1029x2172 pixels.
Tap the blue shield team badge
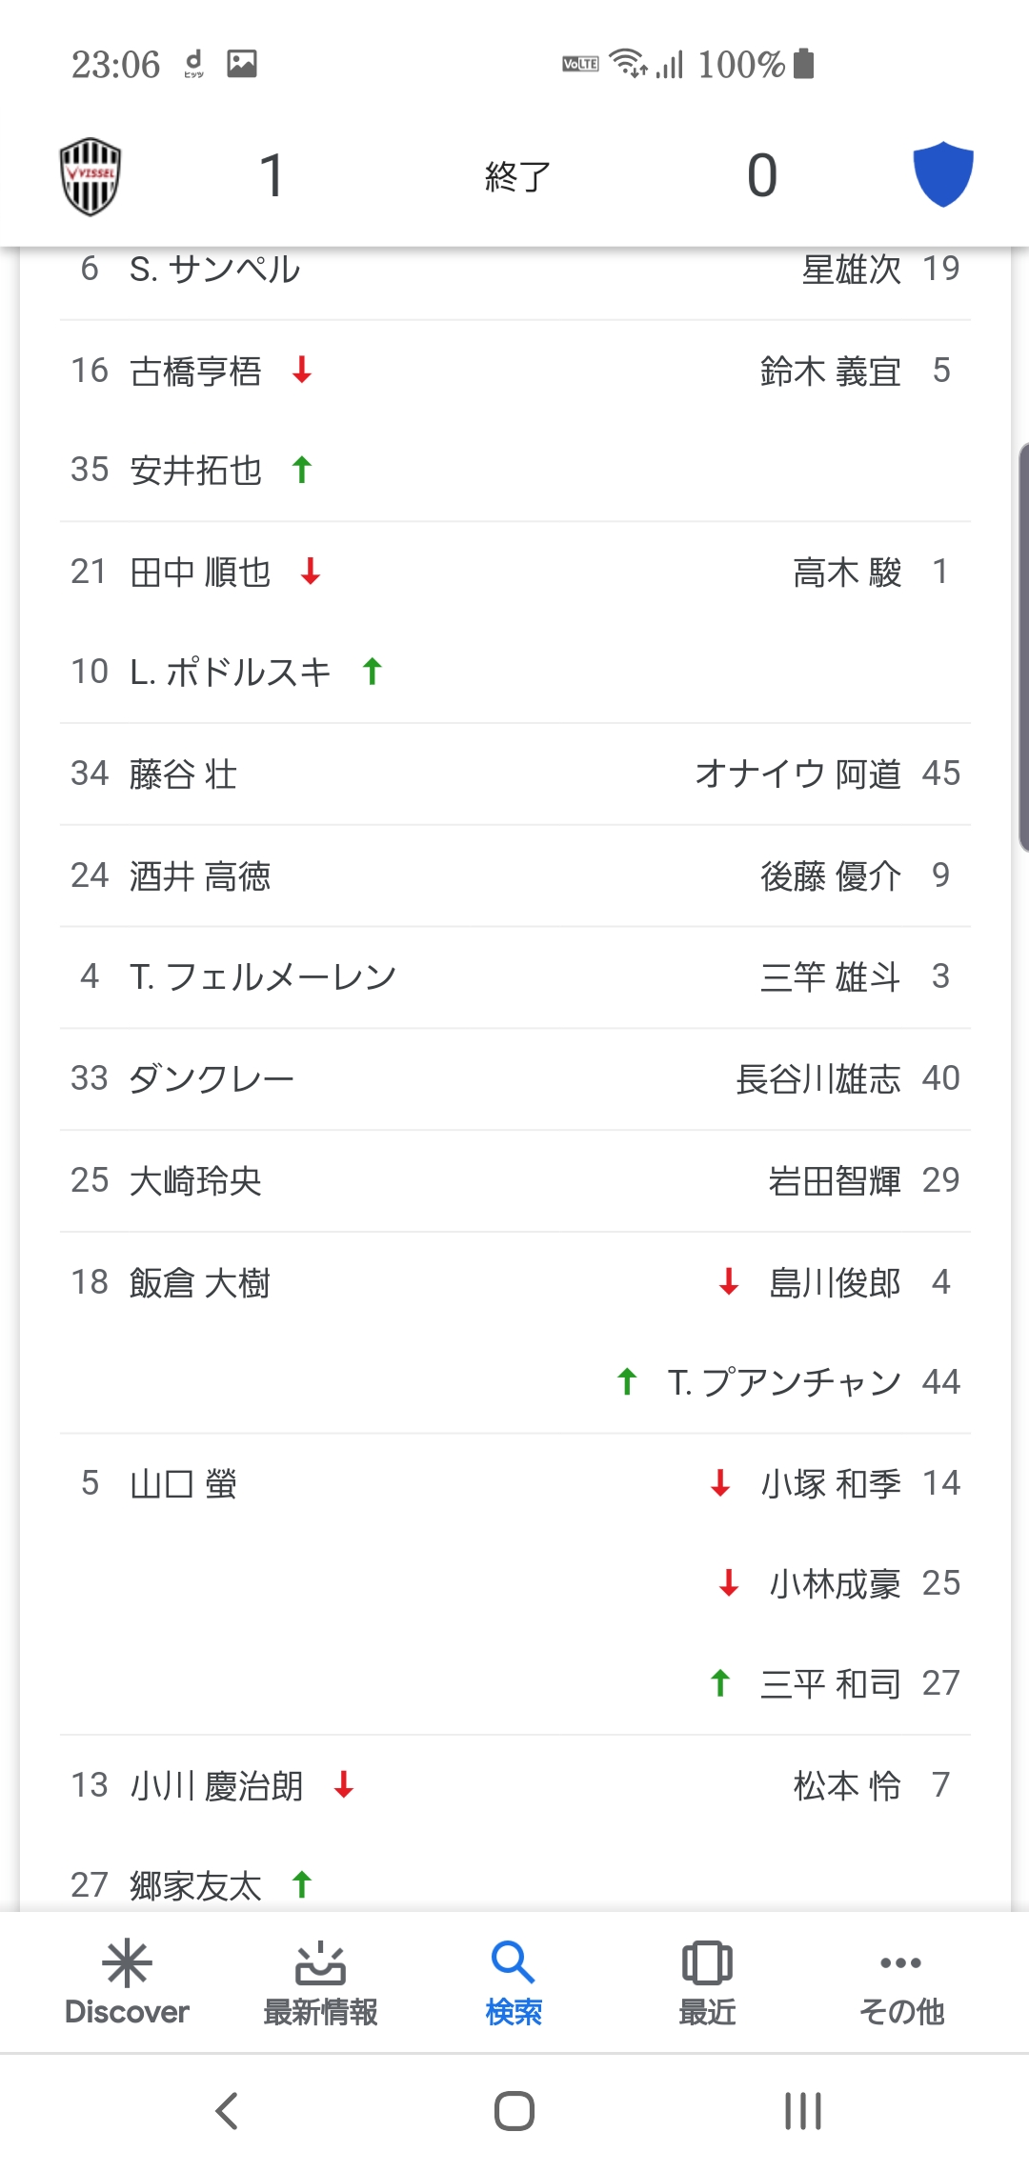(x=943, y=174)
